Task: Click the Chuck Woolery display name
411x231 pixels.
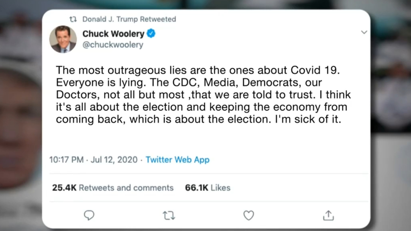Action: coord(113,34)
